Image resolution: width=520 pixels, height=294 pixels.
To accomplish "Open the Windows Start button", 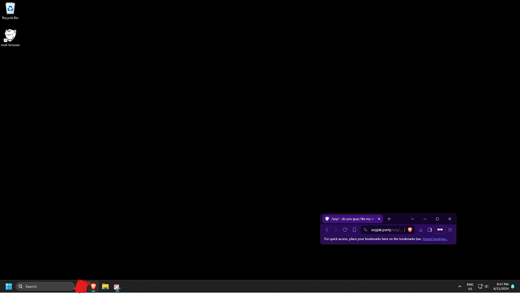I will click(x=9, y=286).
